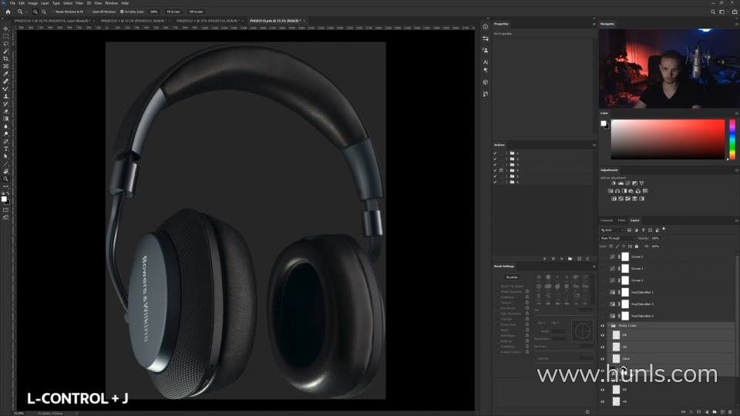740x416 pixels.
Task: Open the Actions panel flyout menu
Action: (594, 145)
